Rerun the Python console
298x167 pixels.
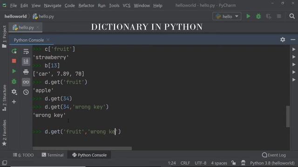[x=14, y=51]
